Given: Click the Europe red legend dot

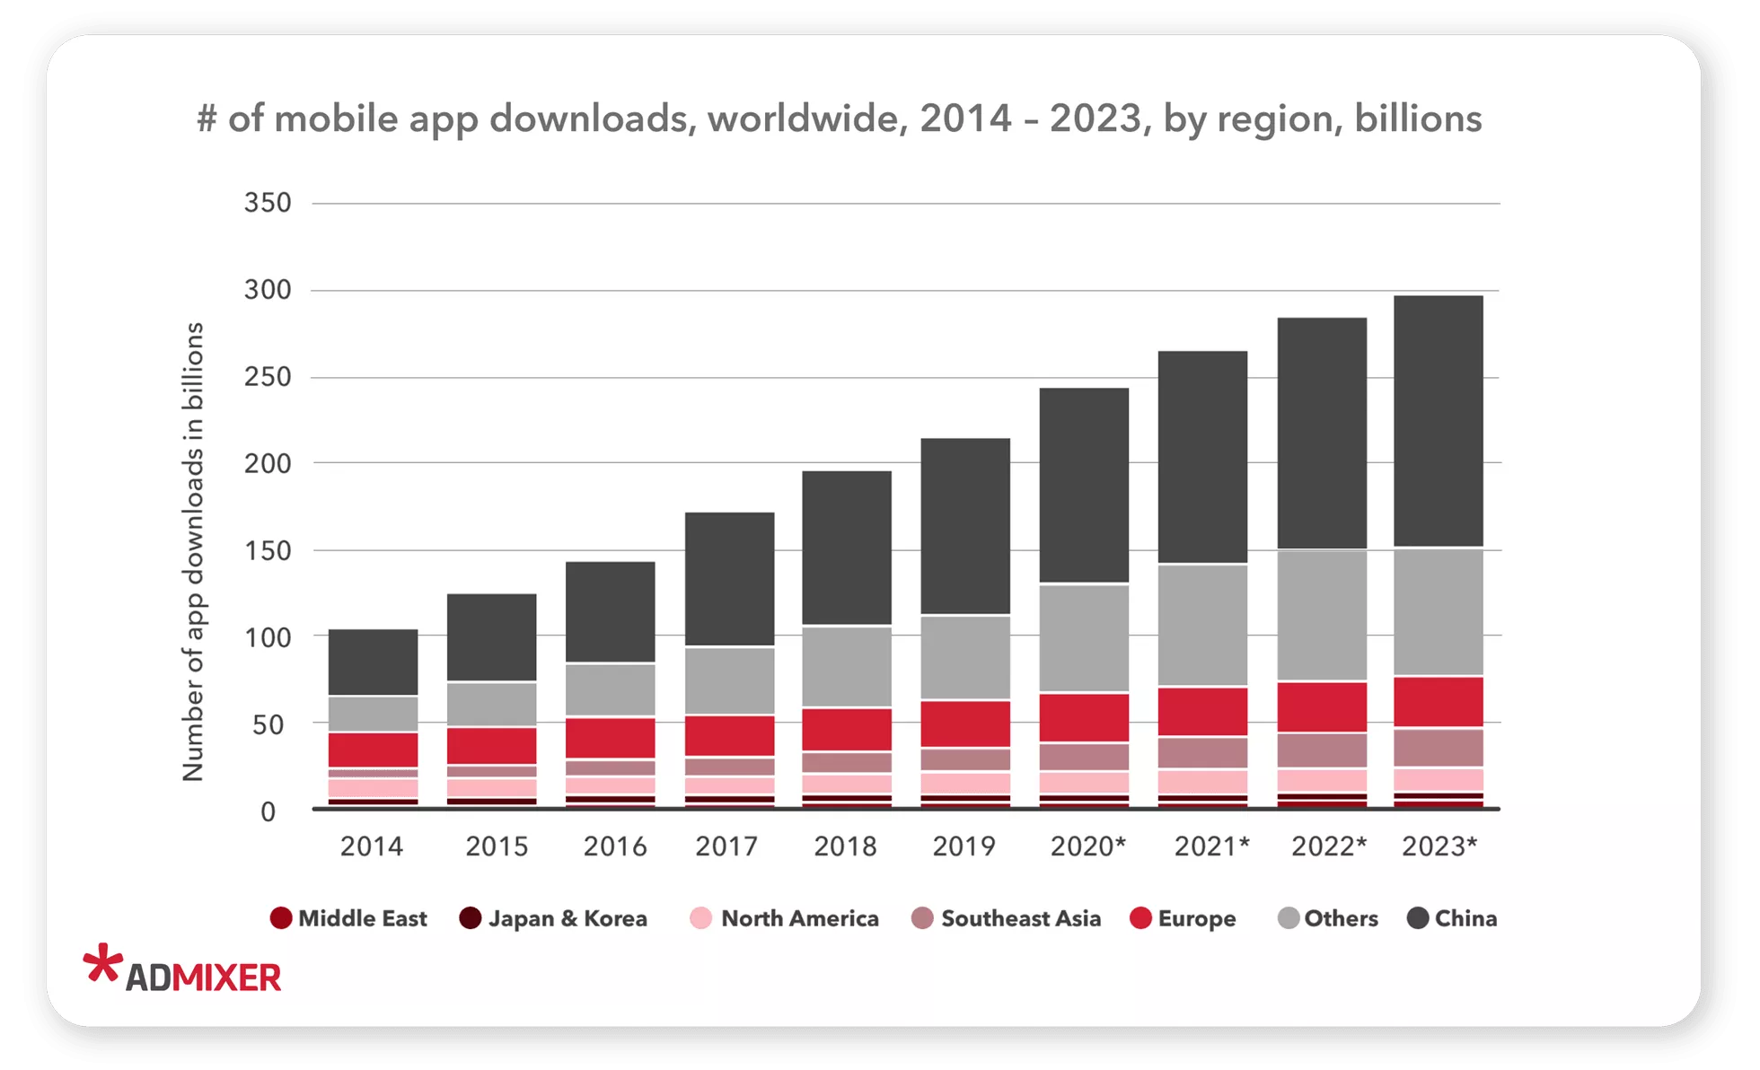Looking at the screenshot, I should pyautogui.click(x=1140, y=917).
